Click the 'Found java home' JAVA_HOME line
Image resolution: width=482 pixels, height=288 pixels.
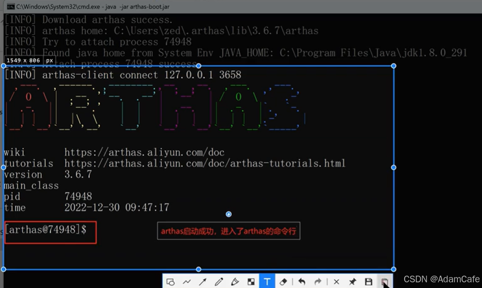pos(236,53)
